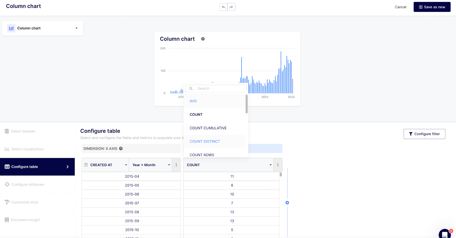Click the help icon beside Column chart title
456x238 pixels.
click(x=203, y=39)
